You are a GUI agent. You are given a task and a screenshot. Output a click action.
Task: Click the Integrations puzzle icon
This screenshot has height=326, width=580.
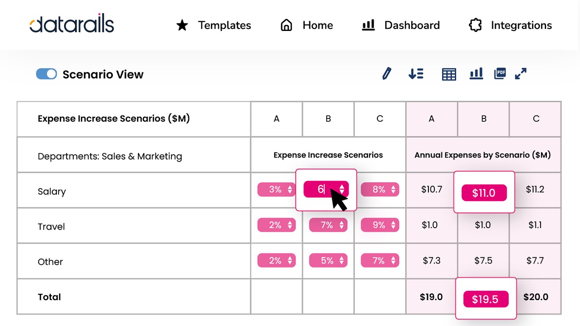tap(475, 25)
